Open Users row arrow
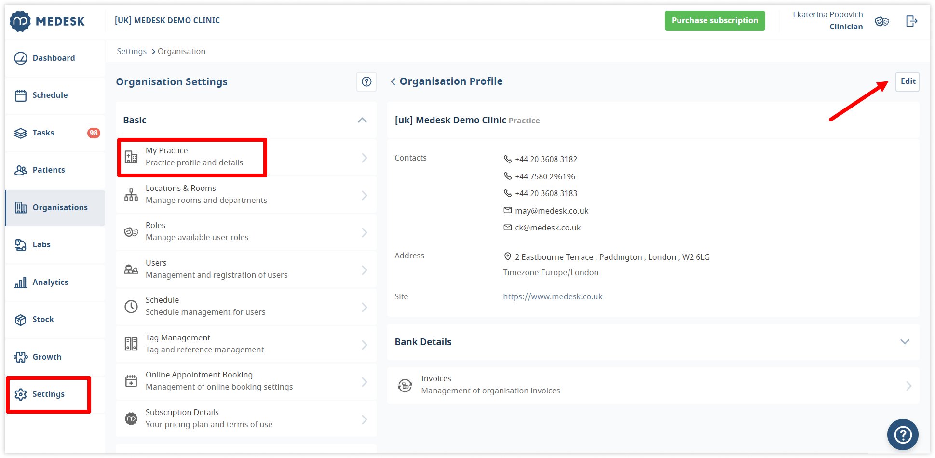935x458 pixels. click(x=365, y=270)
